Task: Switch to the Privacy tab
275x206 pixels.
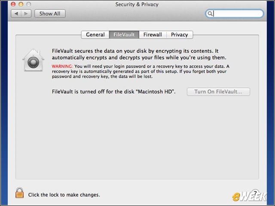Action: click(x=180, y=34)
